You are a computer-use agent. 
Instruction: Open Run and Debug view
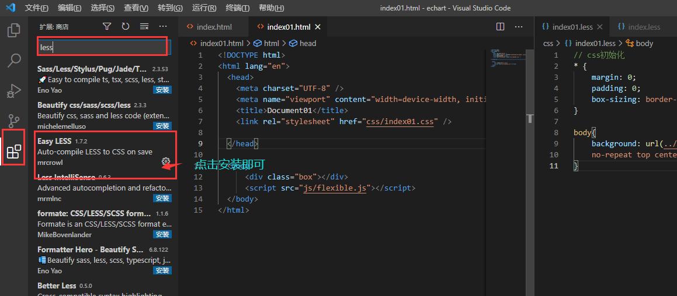pyautogui.click(x=14, y=91)
